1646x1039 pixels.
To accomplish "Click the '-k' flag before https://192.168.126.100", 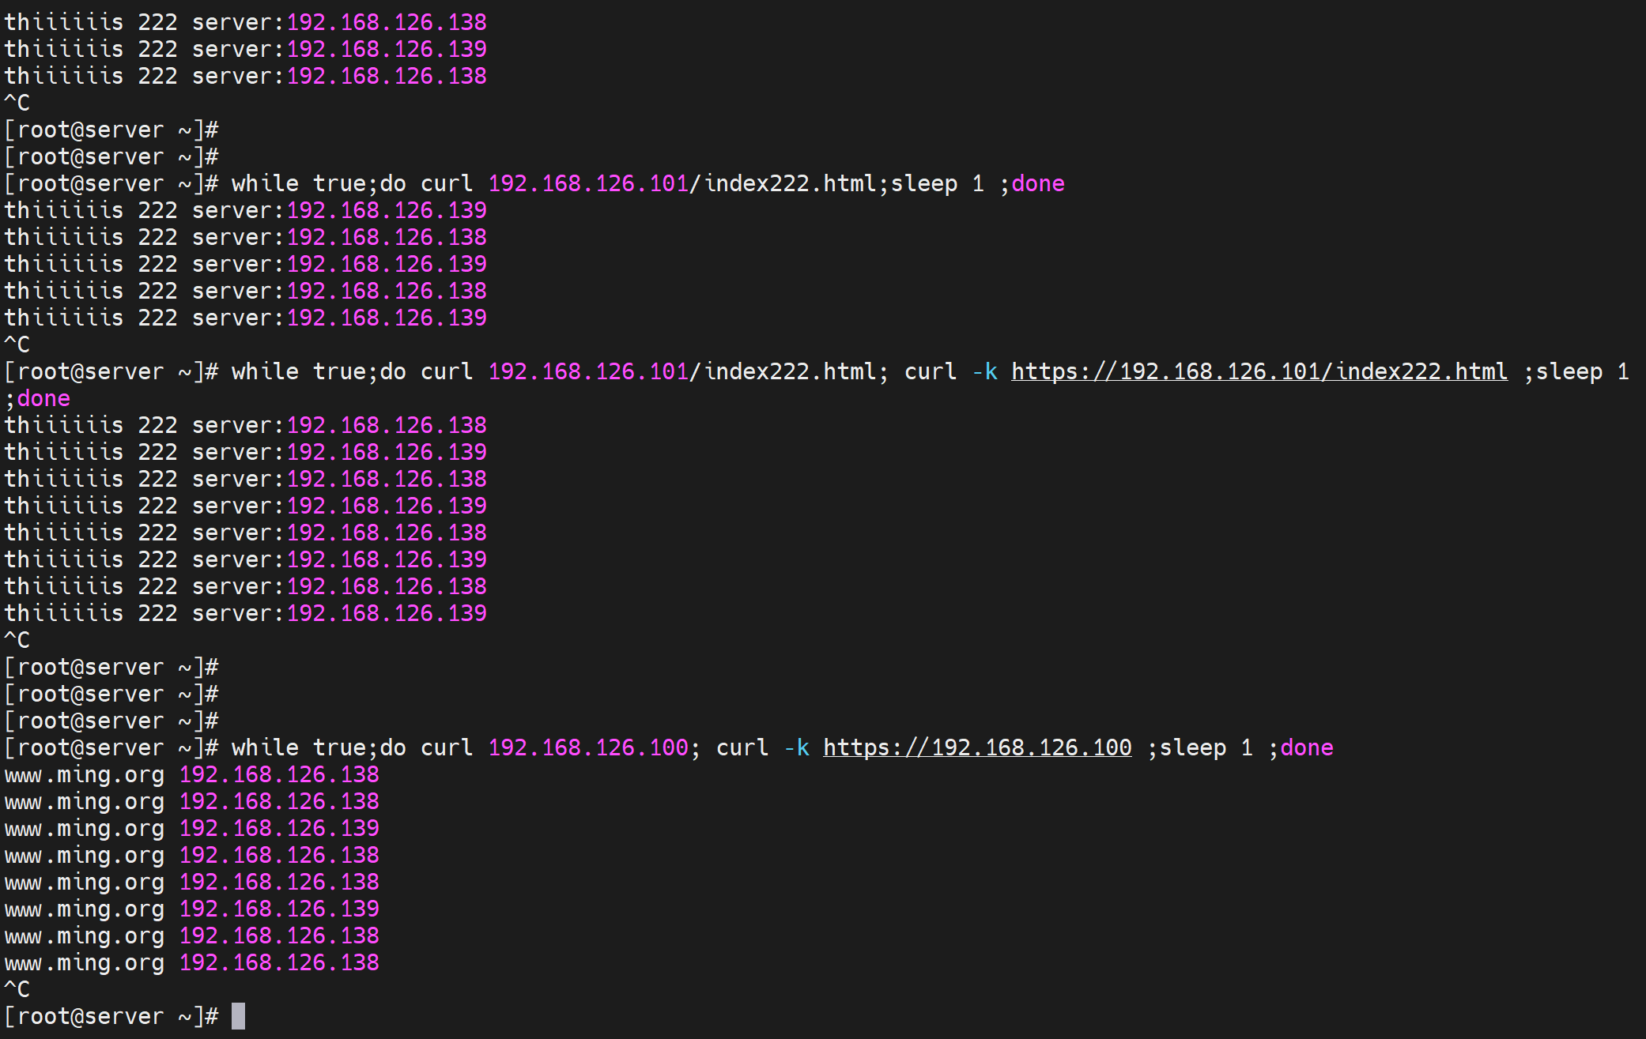I will 796,747.
